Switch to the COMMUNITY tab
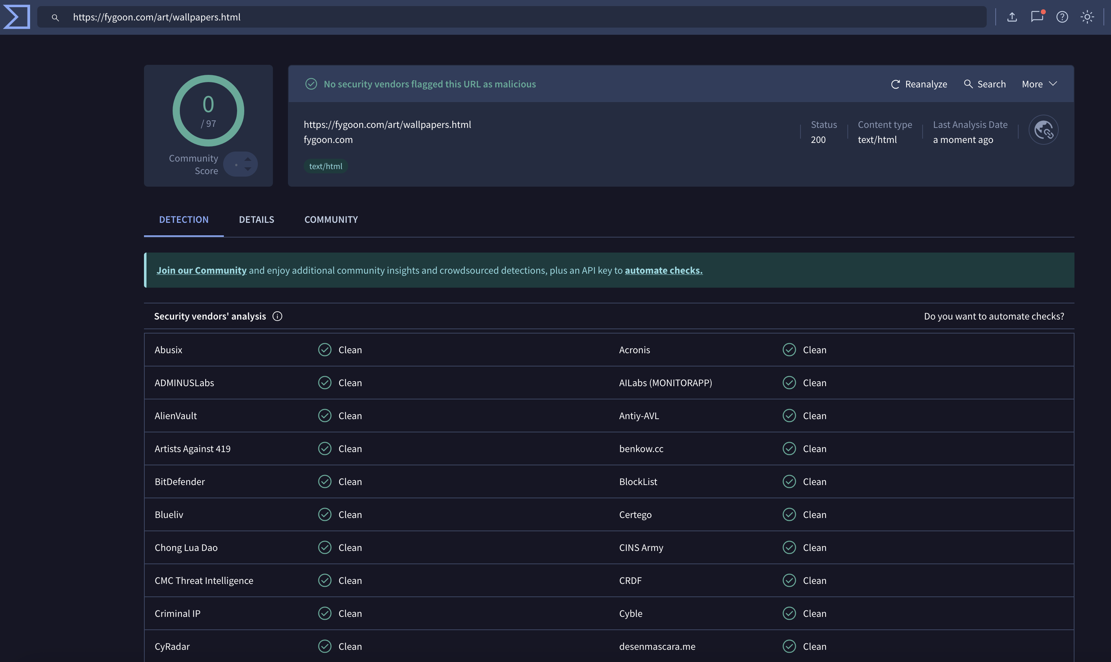 point(331,220)
